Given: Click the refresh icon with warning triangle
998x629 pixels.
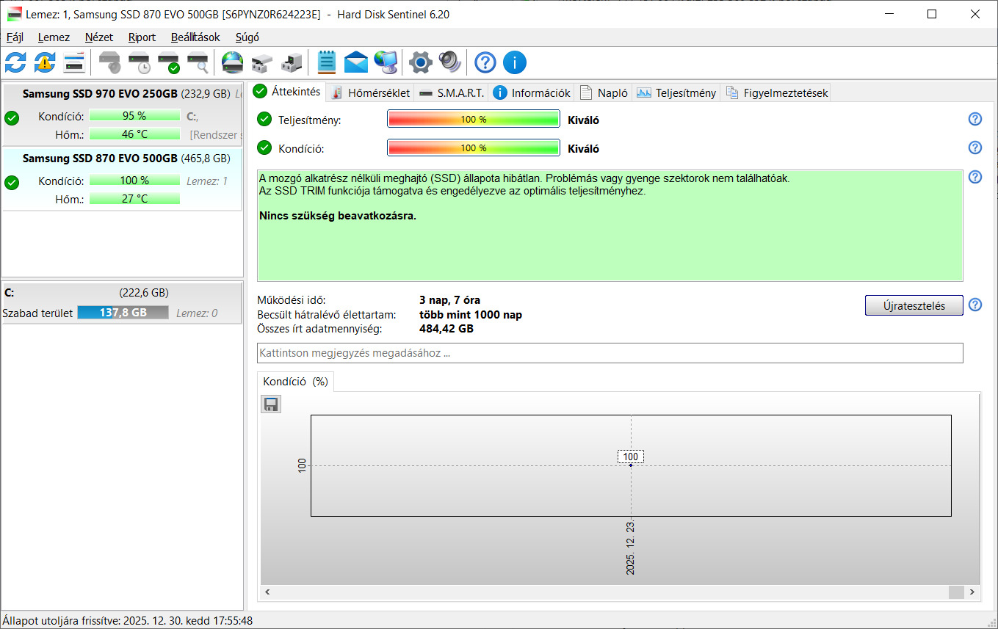Looking at the screenshot, I should [45, 62].
